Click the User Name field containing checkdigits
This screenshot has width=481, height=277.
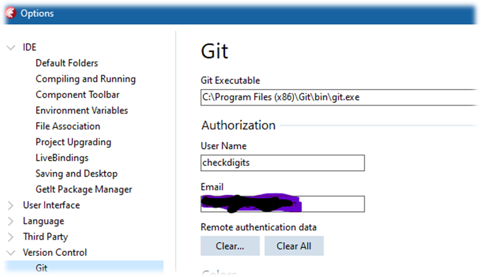[x=283, y=163]
